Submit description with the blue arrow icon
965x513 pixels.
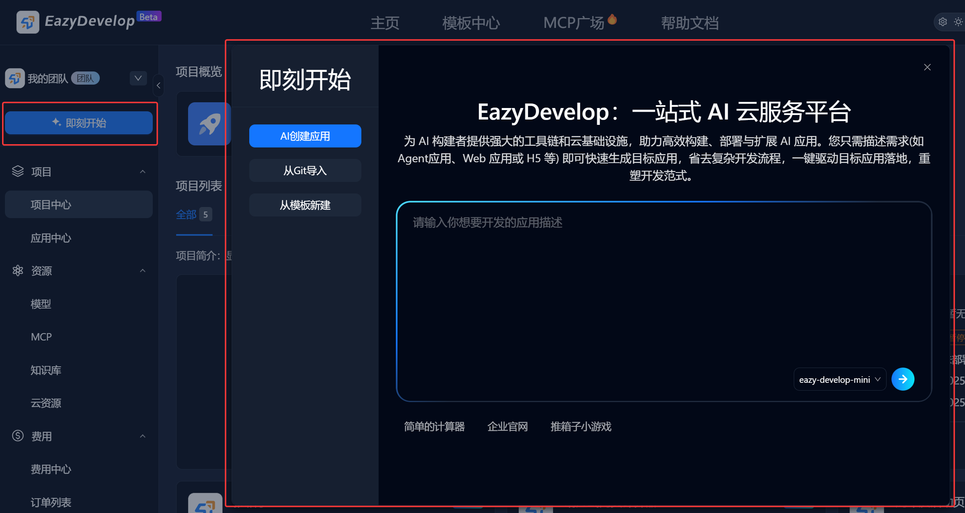click(903, 379)
